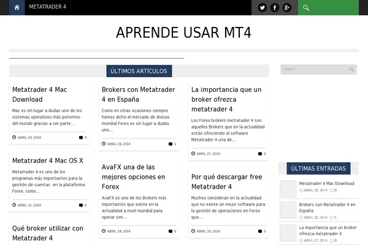The height and width of the screenshot is (245, 368).
Task: Click excerpt 'Muchos consideran en la actualidad'
Action: coord(228,208)
